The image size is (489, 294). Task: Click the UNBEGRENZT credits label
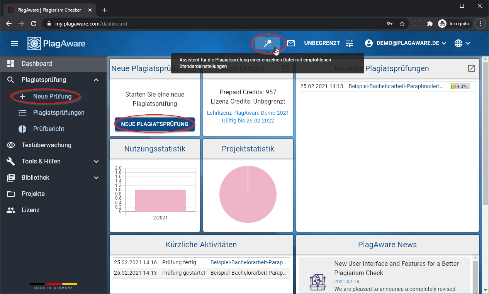coord(322,43)
